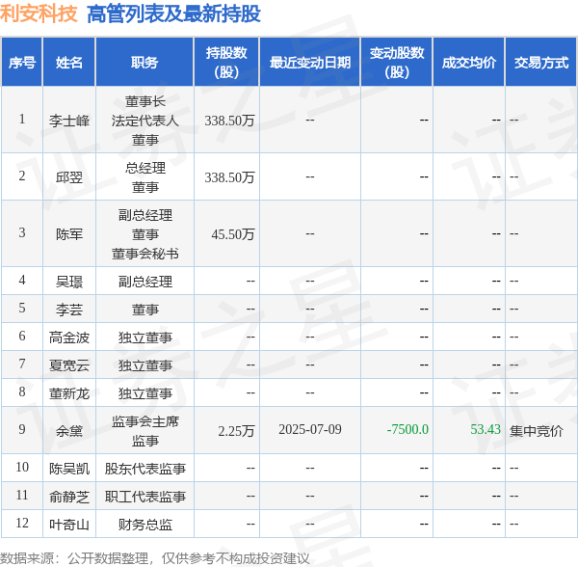
Task: Click the name 邱翌 in row 2
Action: [69, 177]
